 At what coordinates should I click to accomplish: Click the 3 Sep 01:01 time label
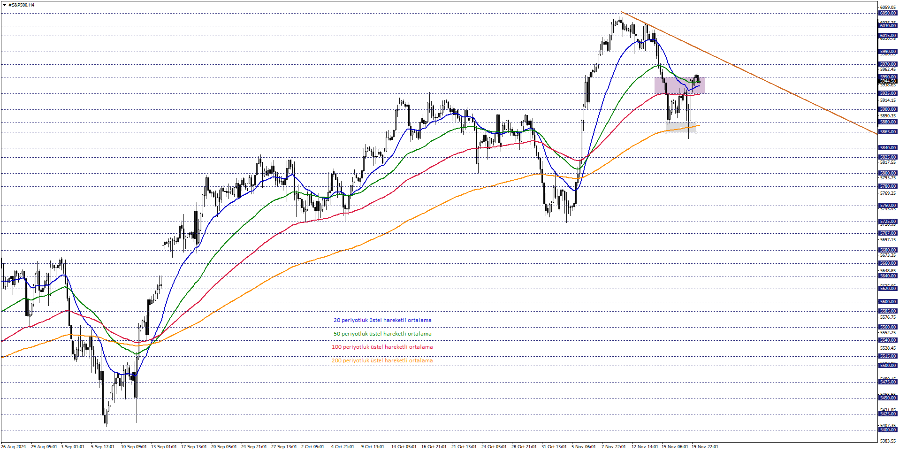pos(73,447)
